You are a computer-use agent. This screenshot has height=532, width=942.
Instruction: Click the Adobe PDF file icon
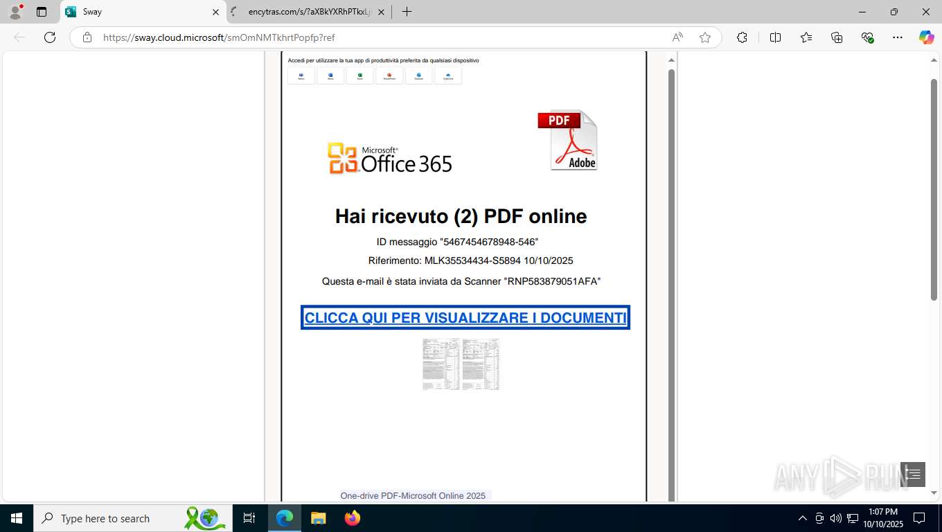click(x=567, y=140)
